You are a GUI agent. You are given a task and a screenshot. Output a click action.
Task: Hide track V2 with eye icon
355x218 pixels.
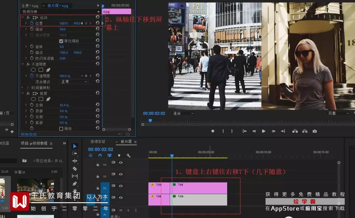point(121,186)
